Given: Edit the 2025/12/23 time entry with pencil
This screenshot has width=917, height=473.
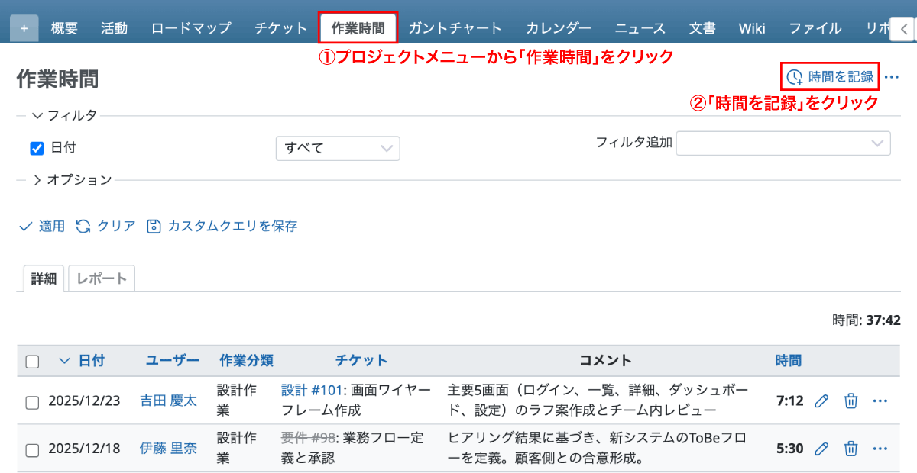Looking at the screenshot, I should [821, 401].
